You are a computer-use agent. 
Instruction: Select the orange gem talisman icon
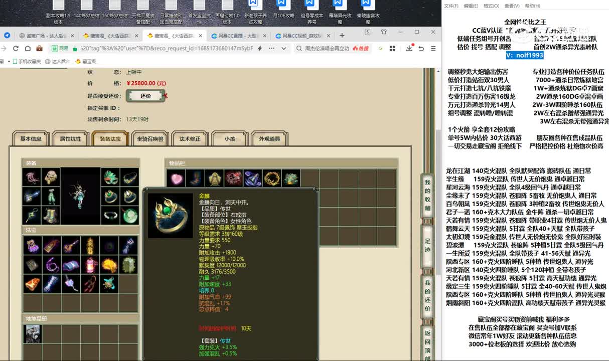33,283
